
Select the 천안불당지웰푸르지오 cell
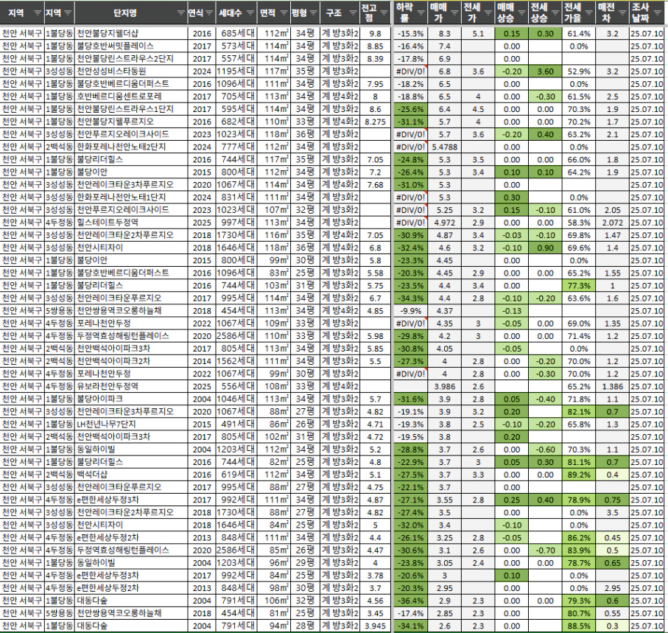131,122
